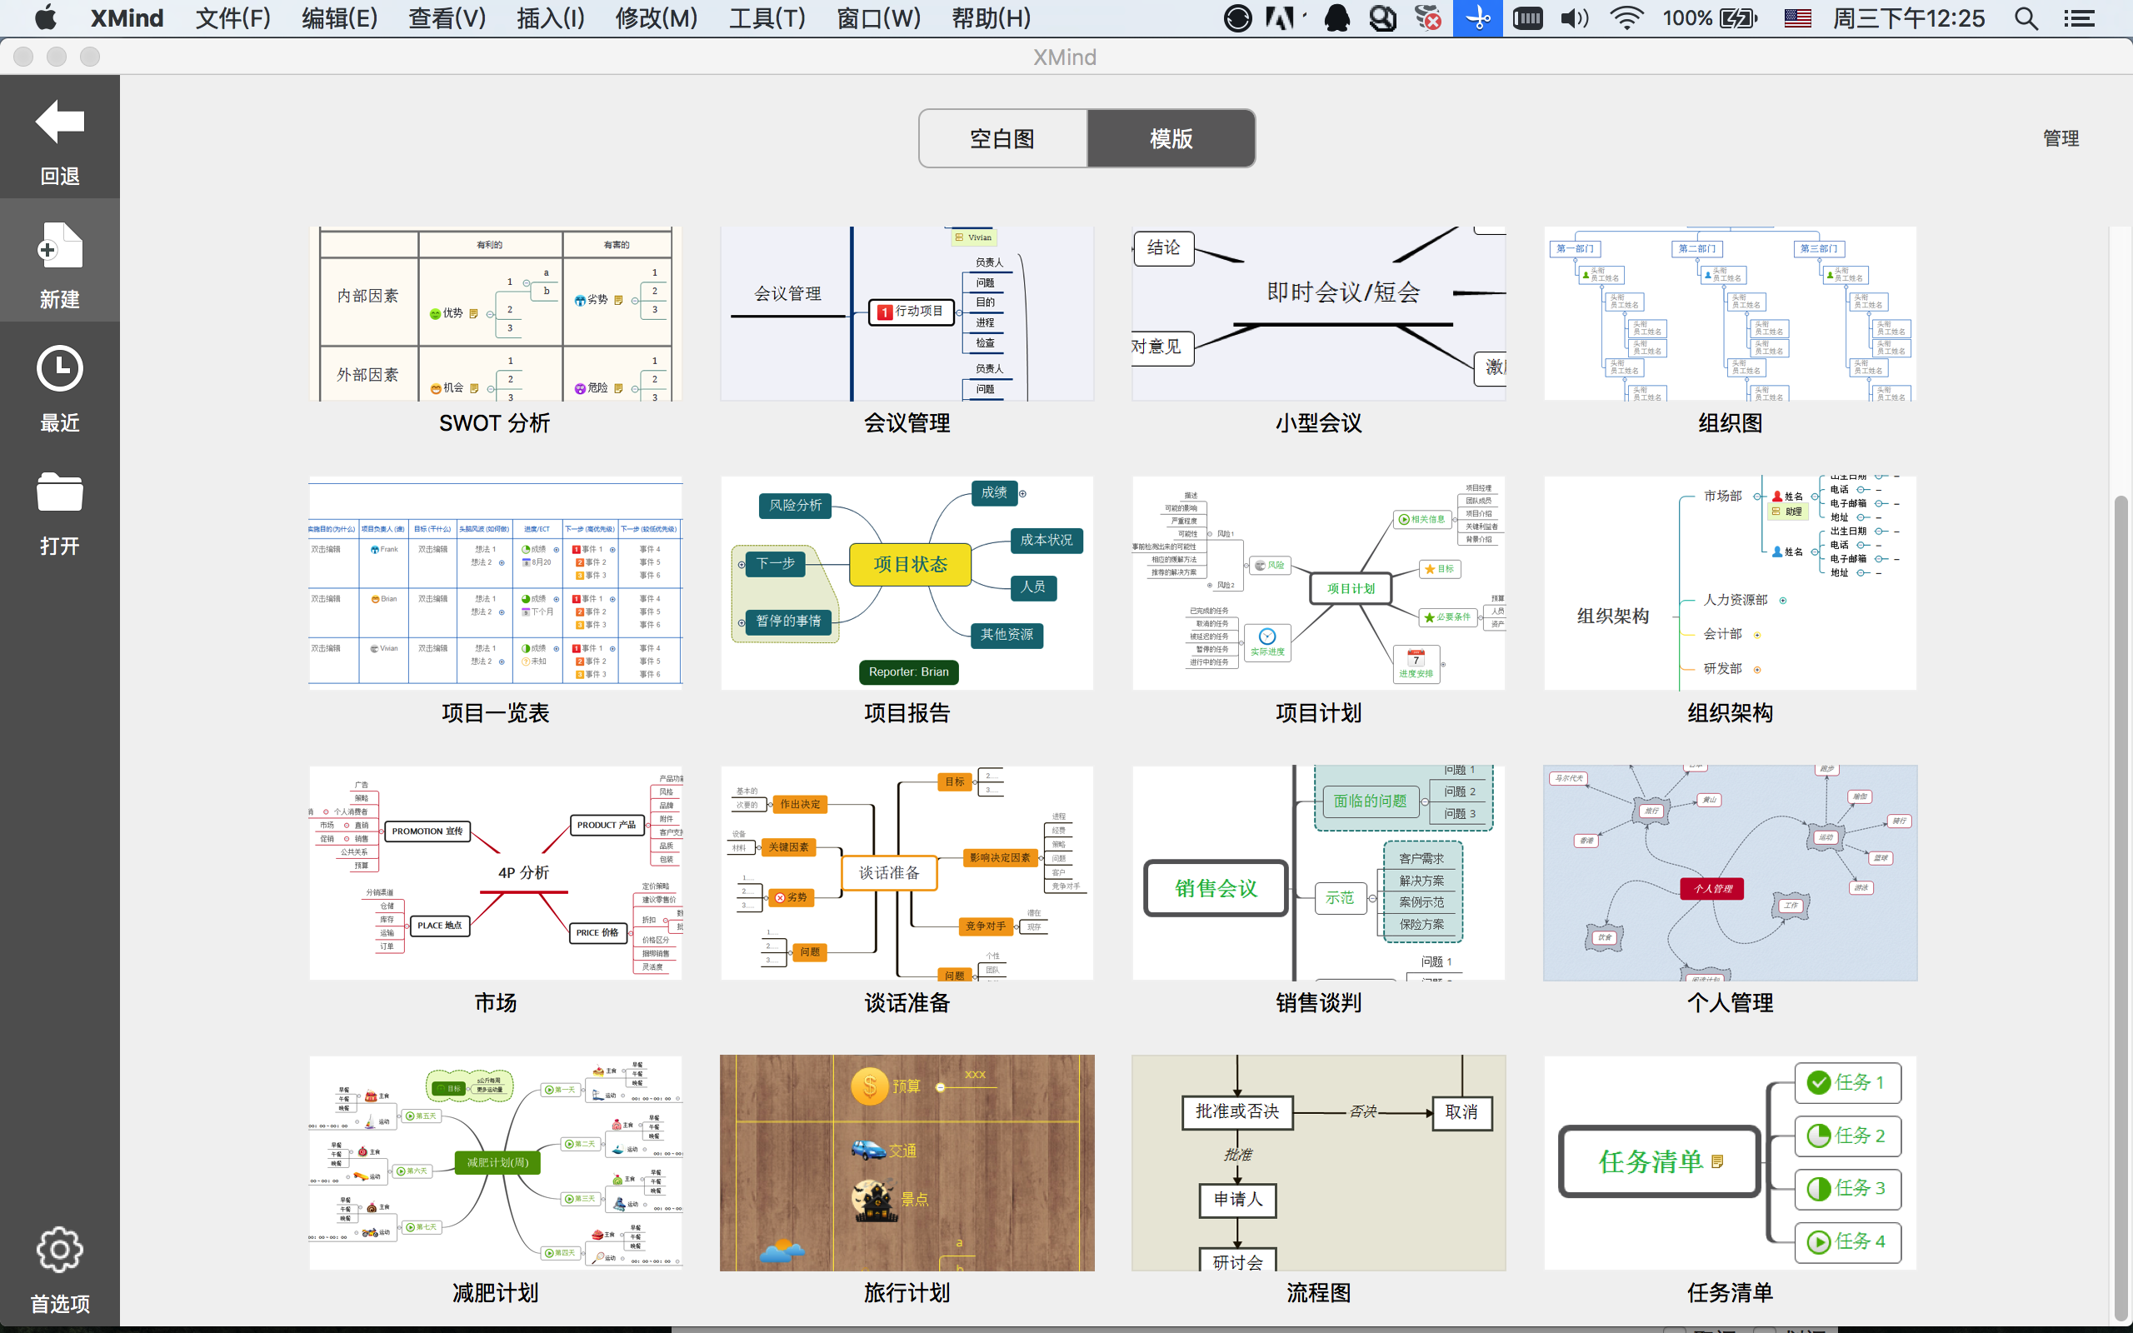2133x1333 pixels.
Task: Open 首选项 gear preferences icon
Action: click(59, 1249)
